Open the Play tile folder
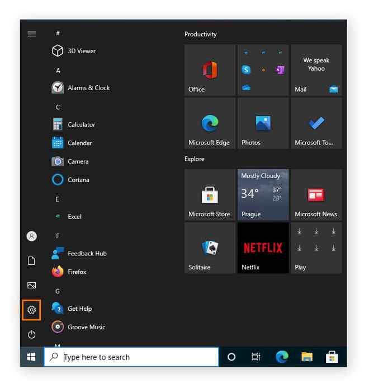Image resolution: width=369 pixels, height=387 pixels. (x=316, y=248)
